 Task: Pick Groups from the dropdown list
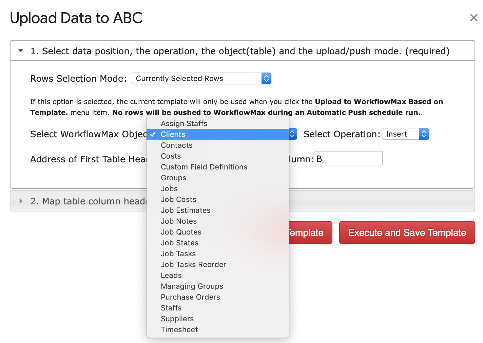pos(218,178)
